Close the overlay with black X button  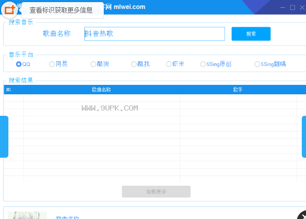(x=302, y=215)
